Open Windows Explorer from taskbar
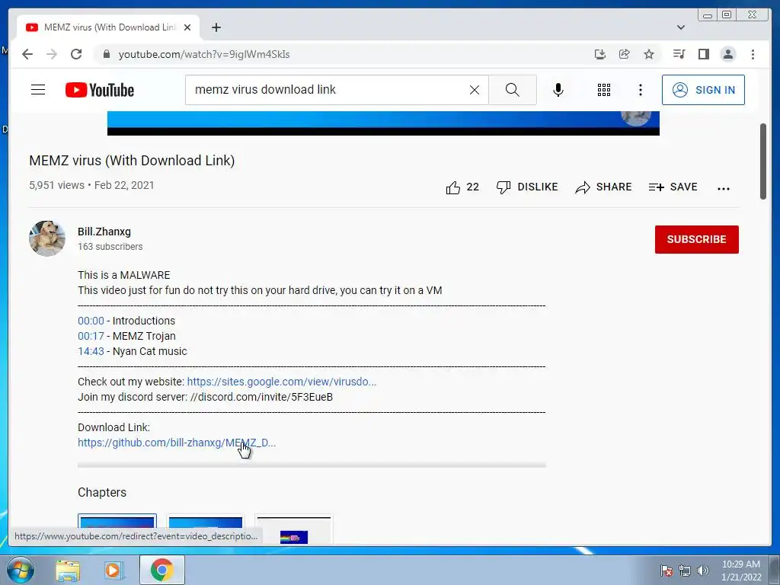The width and height of the screenshot is (780, 585). (x=68, y=571)
